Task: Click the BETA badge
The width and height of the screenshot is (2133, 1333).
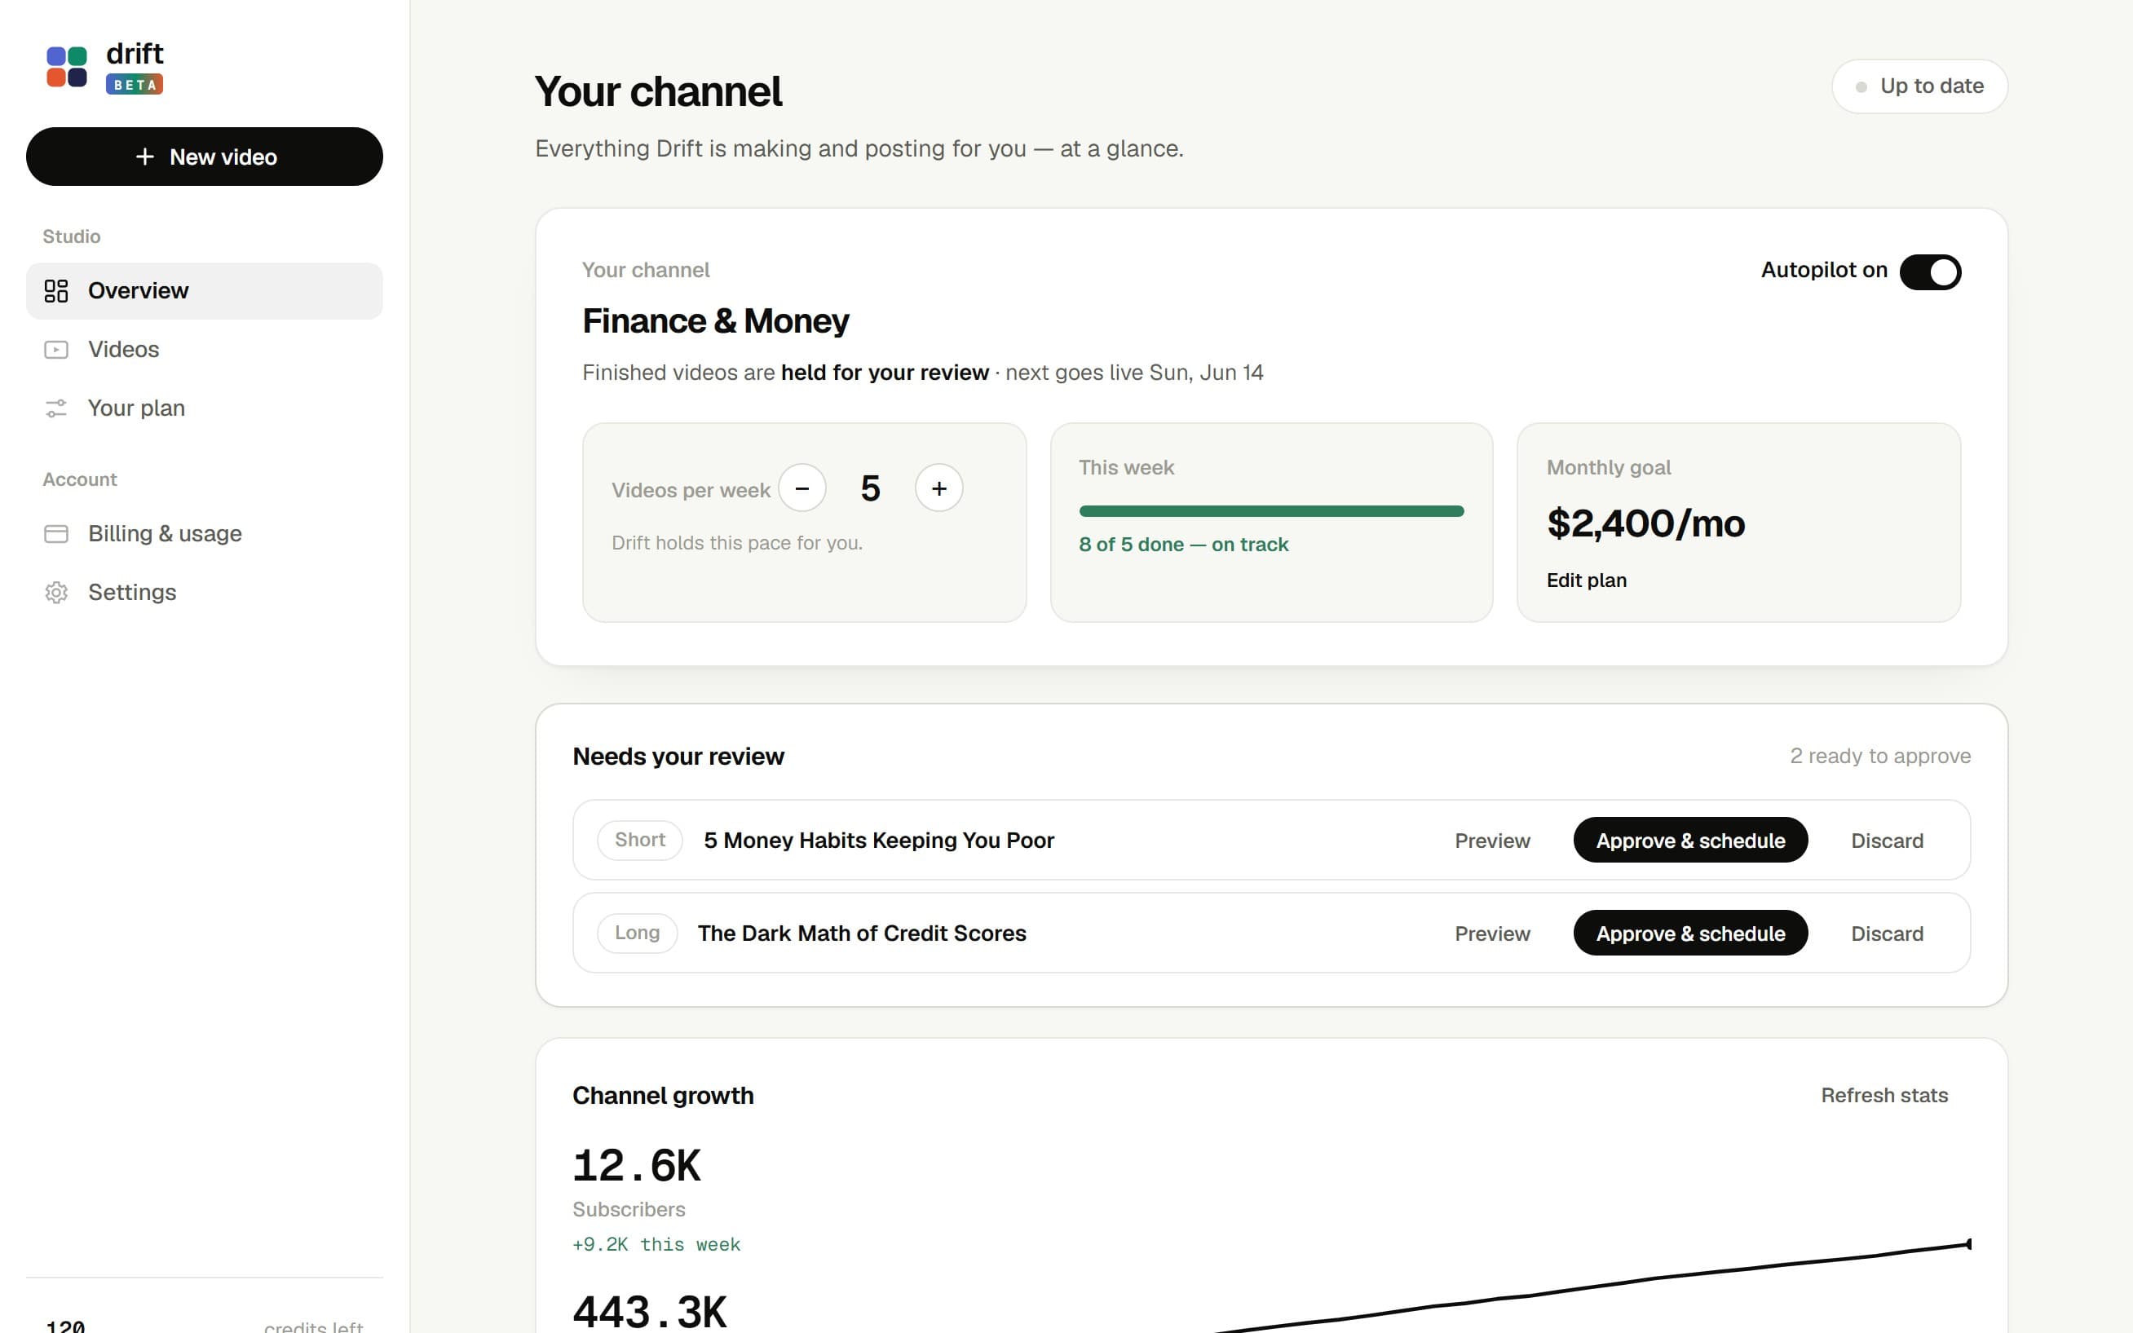Action: pyautogui.click(x=135, y=85)
